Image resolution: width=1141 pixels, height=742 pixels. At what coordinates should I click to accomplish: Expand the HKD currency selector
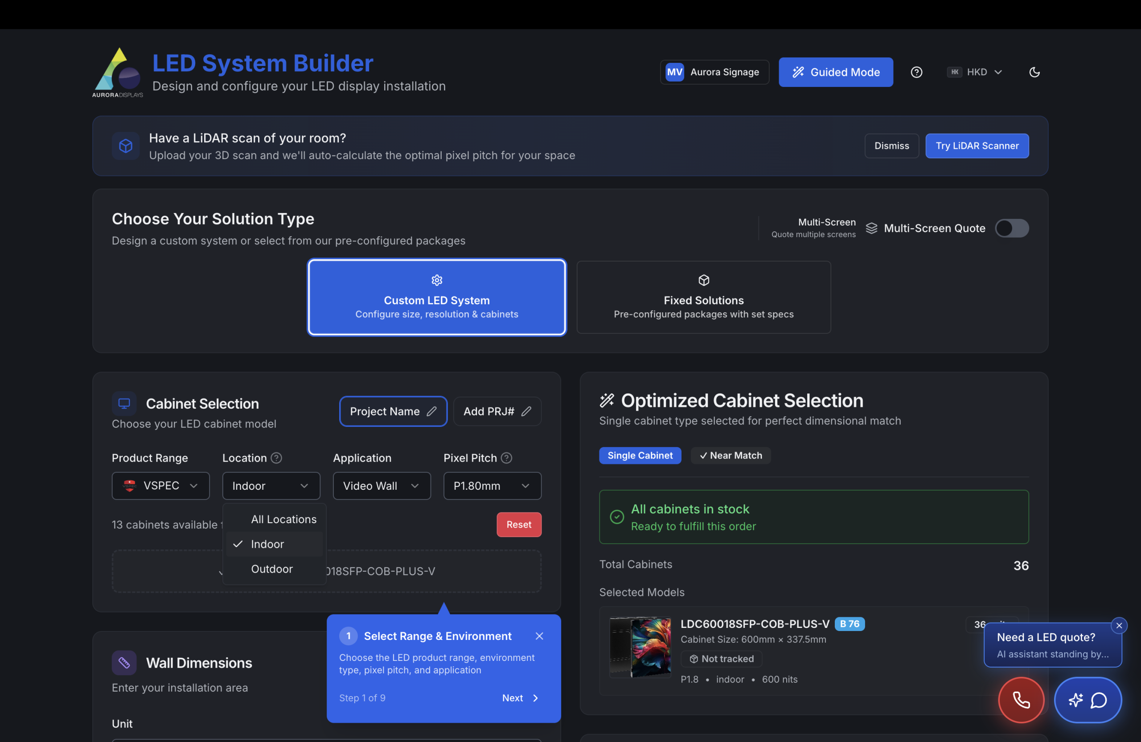(x=974, y=72)
